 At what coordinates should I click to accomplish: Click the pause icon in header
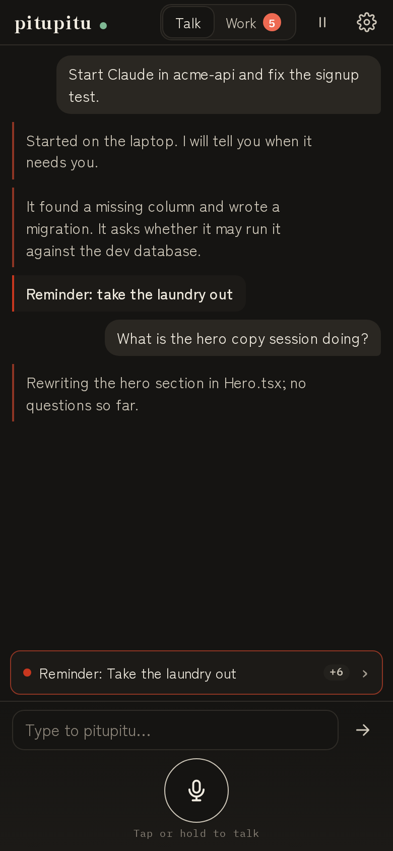322,22
